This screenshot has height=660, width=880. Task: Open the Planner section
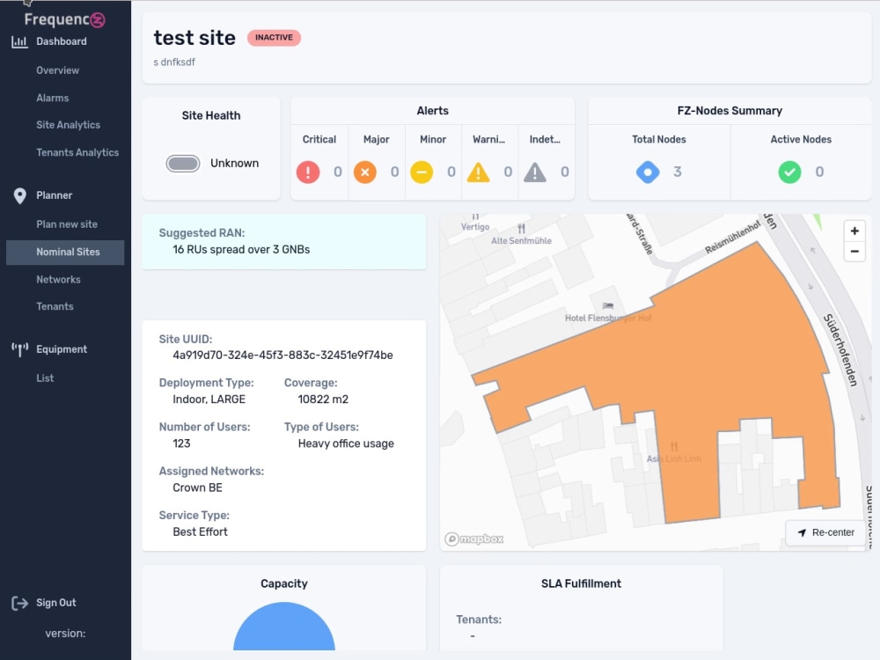[x=55, y=196]
